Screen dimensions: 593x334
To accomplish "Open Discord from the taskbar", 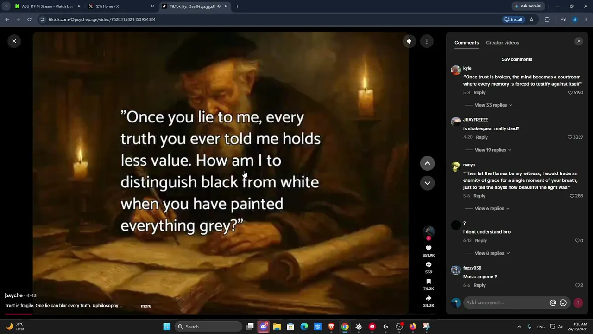I will coord(264,327).
